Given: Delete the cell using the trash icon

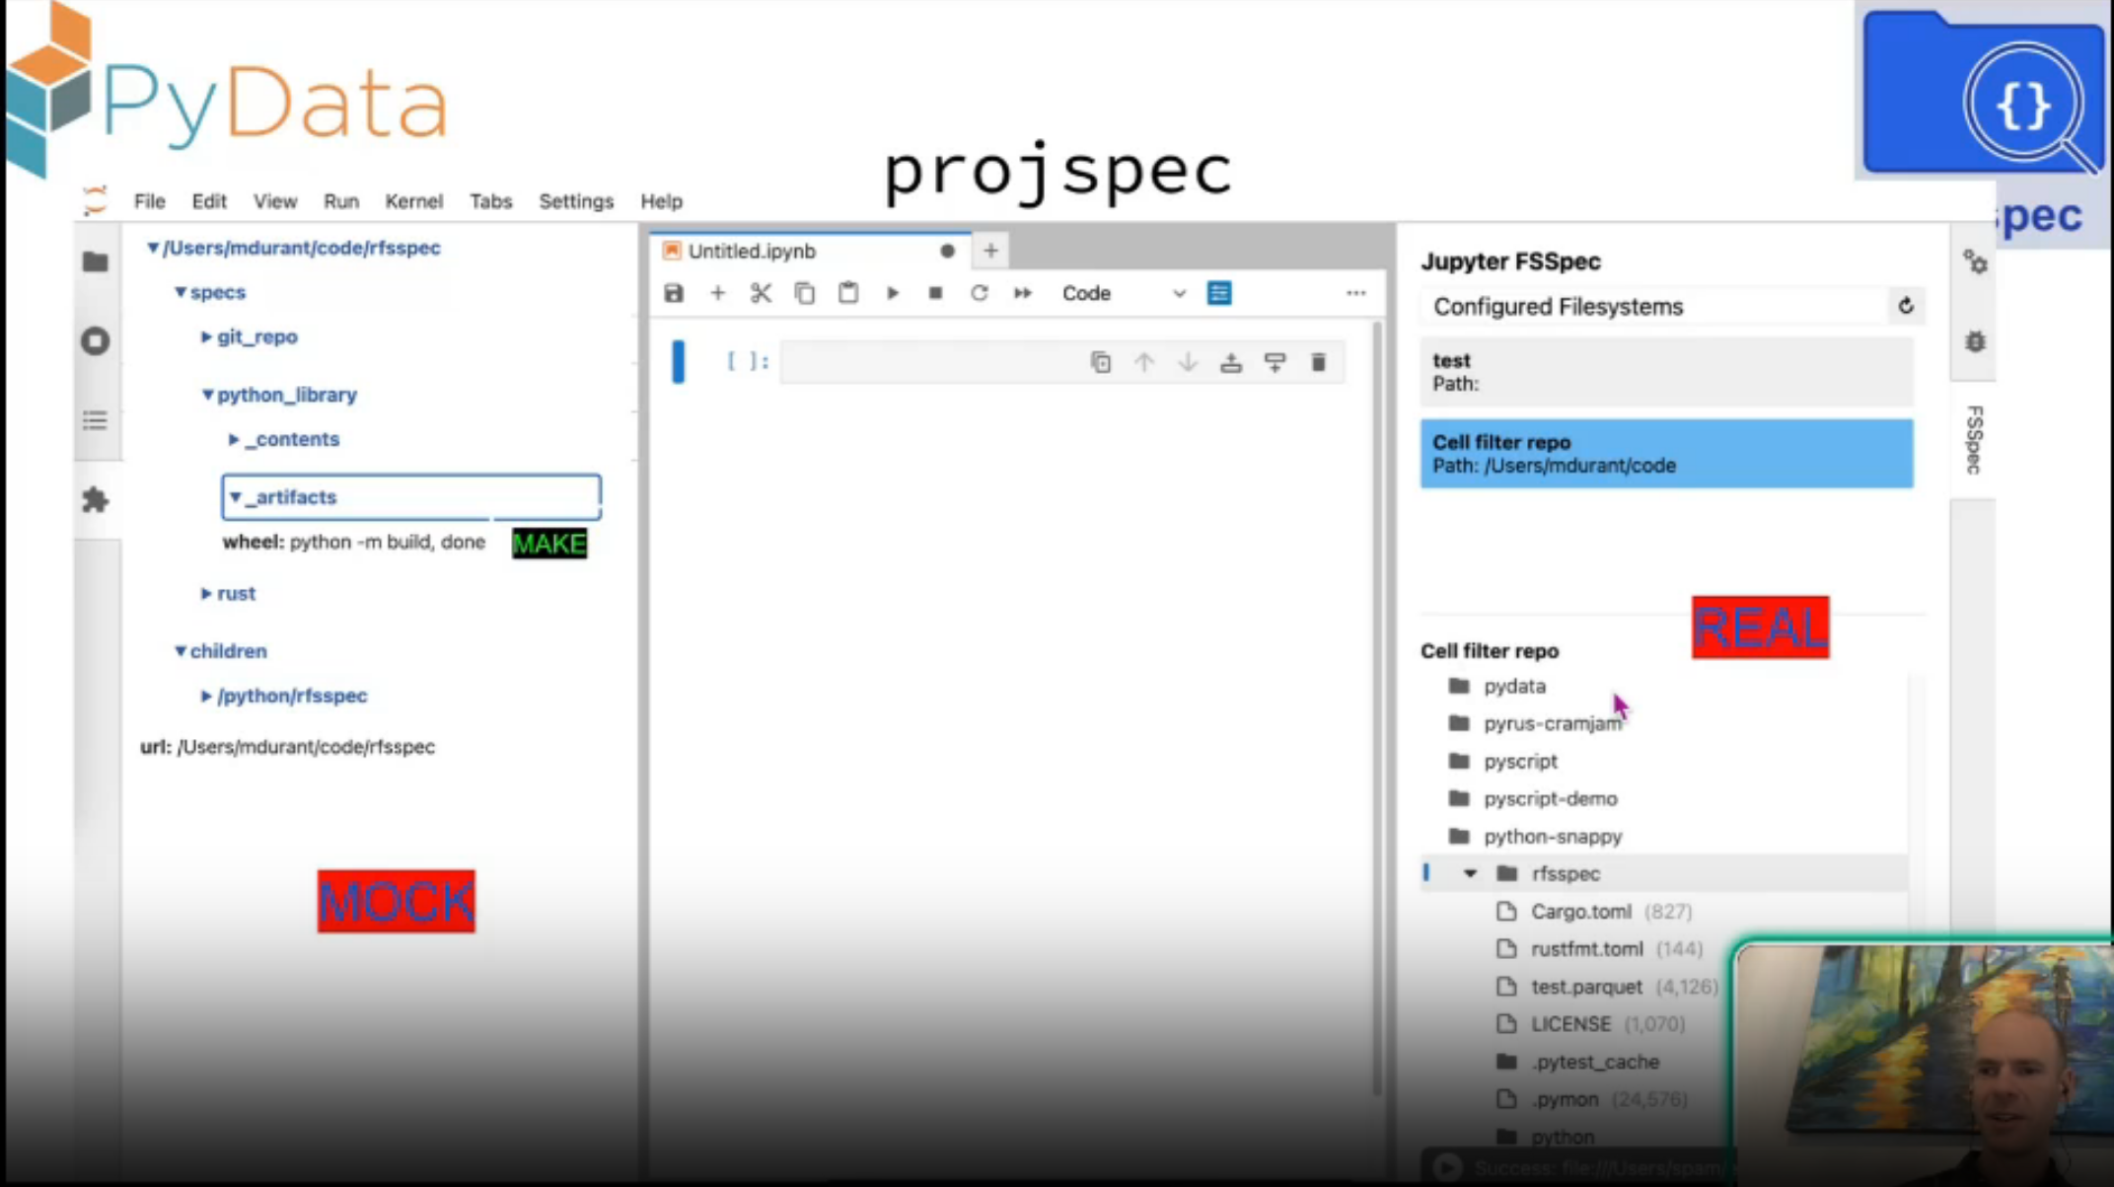Looking at the screenshot, I should click(1318, 362).
